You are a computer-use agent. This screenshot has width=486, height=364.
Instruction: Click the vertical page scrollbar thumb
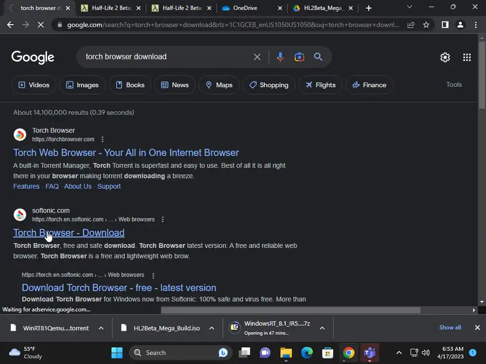[481, 74]
